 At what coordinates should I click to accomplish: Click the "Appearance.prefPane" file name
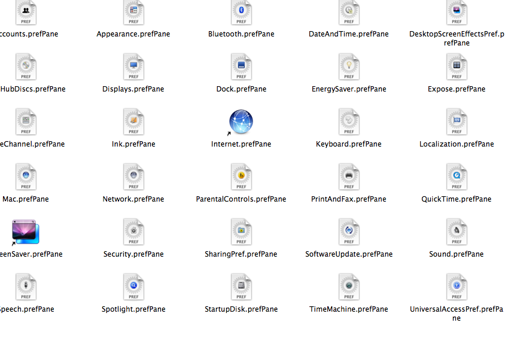point(133,34)
